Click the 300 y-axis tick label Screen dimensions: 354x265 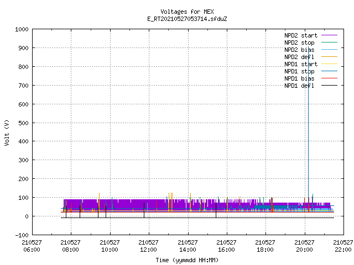coord(23,160)
